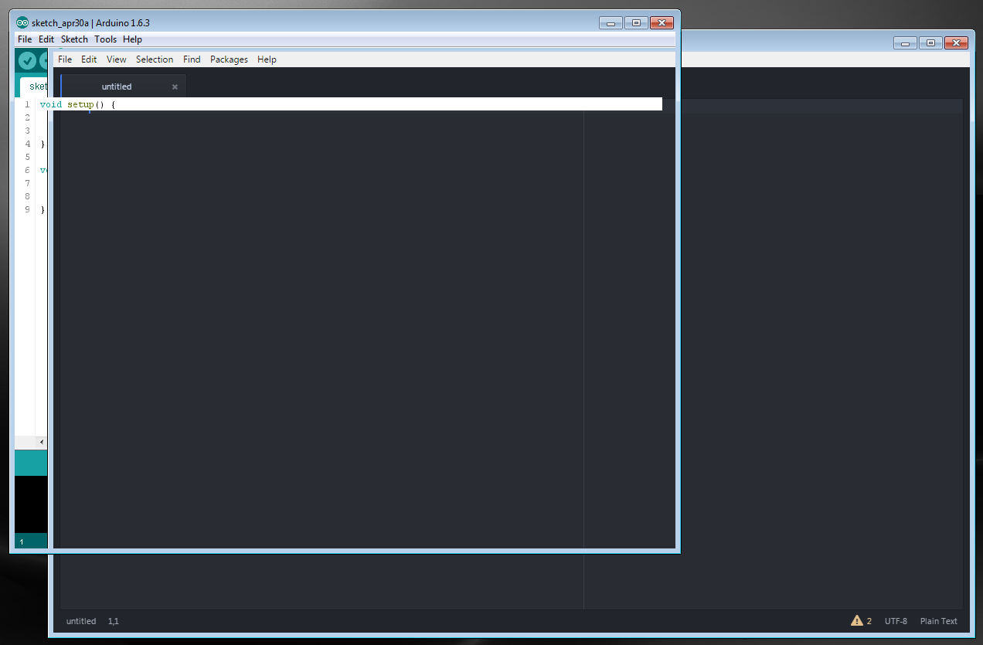The height and width of the screenshot is (645, 983).
Task: Open the Arduino Help menu
Action: (x=132, y=39)
